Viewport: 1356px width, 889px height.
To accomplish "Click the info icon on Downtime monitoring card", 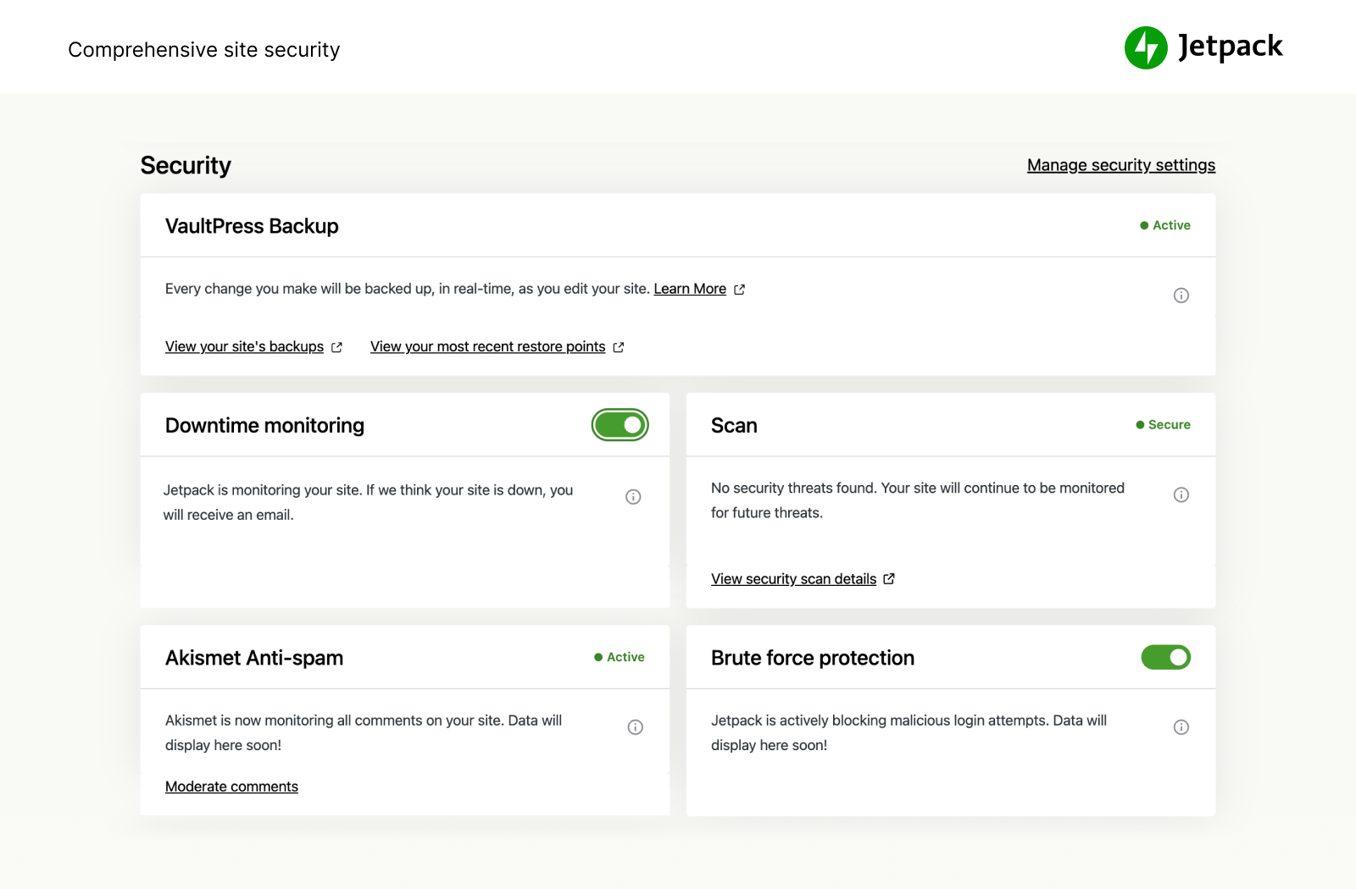I will tap(633, 496).
